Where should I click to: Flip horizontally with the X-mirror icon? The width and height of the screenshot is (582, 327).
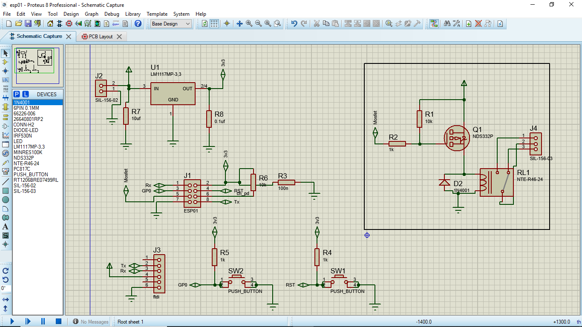(6, 300)
